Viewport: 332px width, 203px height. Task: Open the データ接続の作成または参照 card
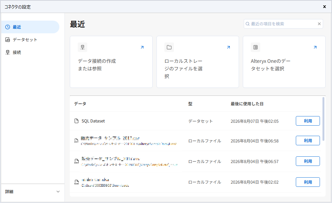(x=111, y=62)
